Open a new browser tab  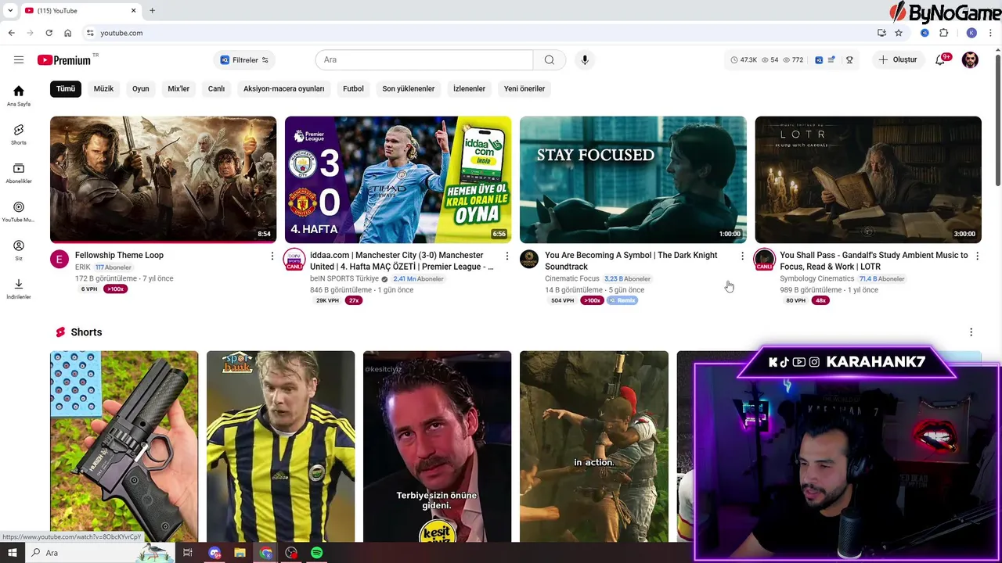[152, 10]
